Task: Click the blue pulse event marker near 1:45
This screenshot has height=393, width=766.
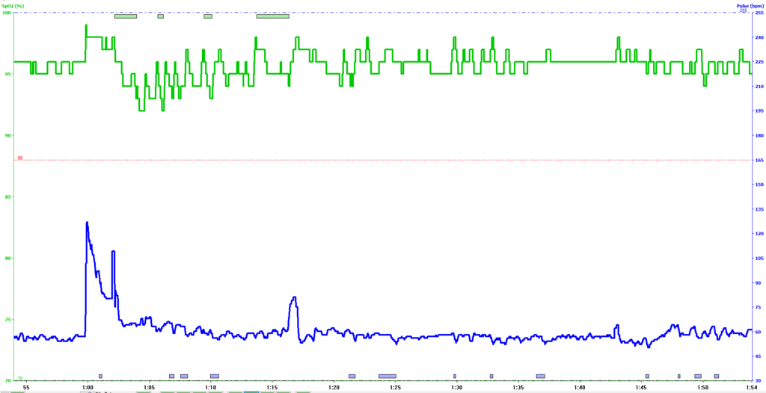Action: click(647, 376)
